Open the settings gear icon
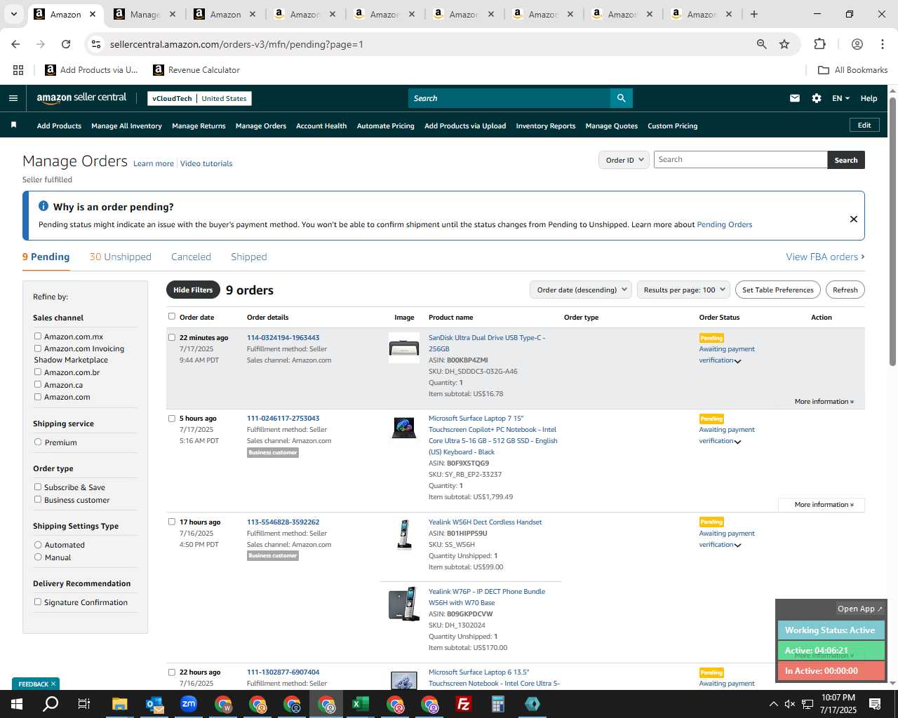 click(817, 98)
